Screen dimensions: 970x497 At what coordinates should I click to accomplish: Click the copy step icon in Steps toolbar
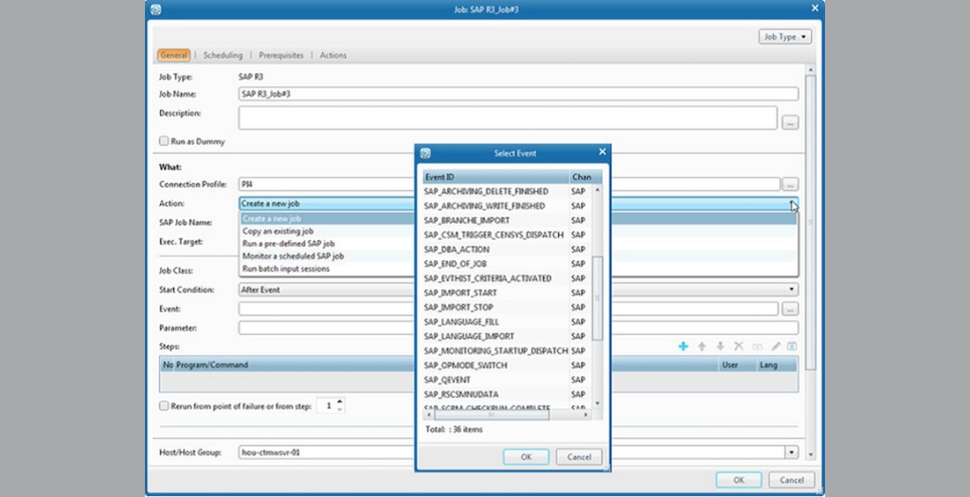[x=757, y=347]
